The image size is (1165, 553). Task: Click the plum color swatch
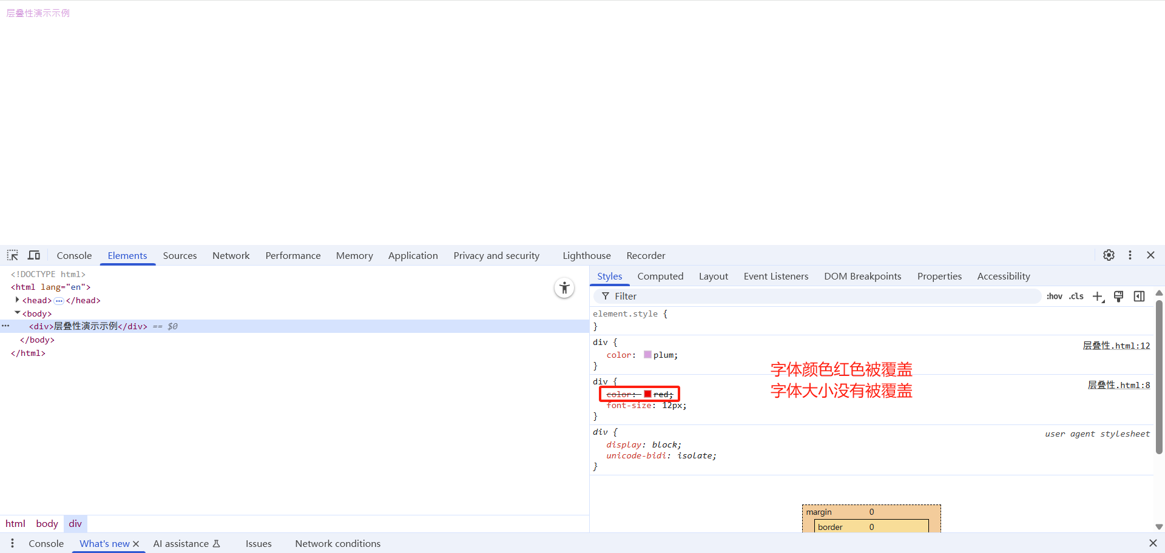pyautogui.click(x=647, y=355)
